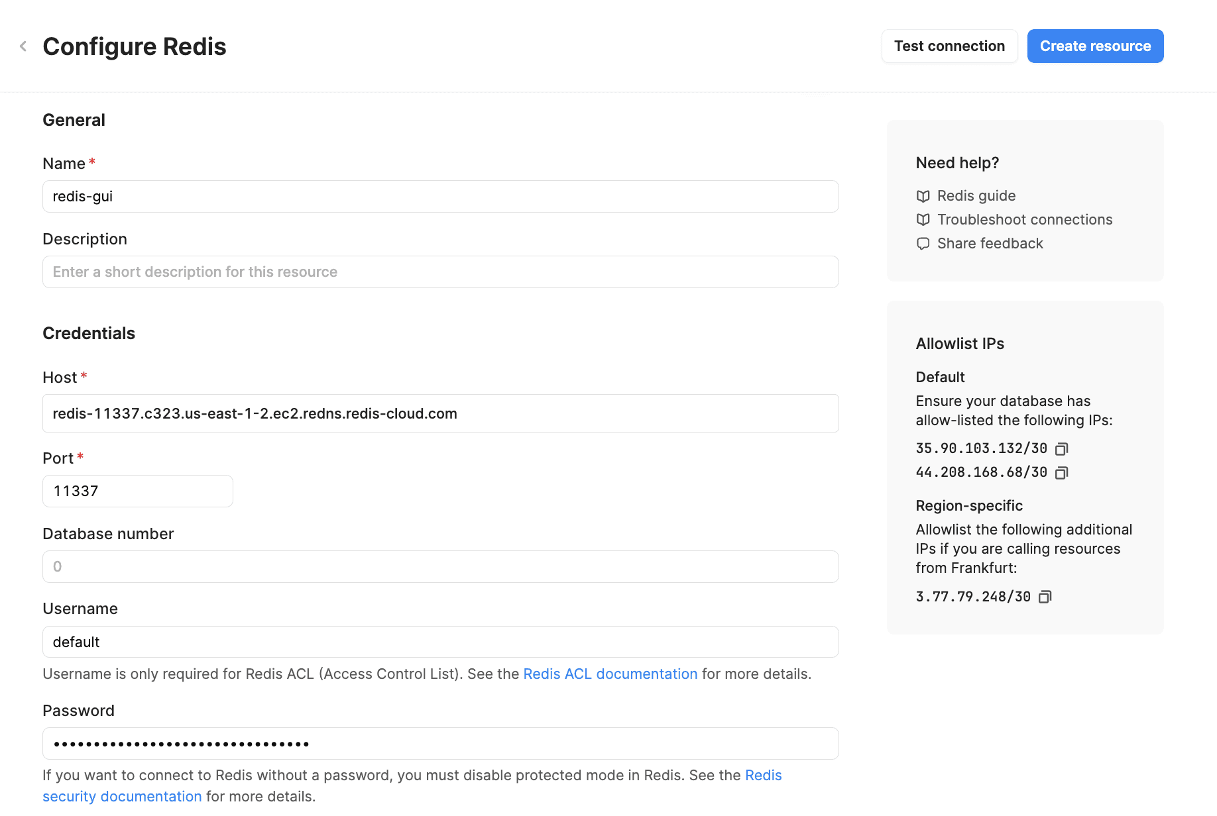This screenshot has width=1217, height=816.
Task: Copy the 44.208.168.68/30 IP address
Action: coord(1061,473)
